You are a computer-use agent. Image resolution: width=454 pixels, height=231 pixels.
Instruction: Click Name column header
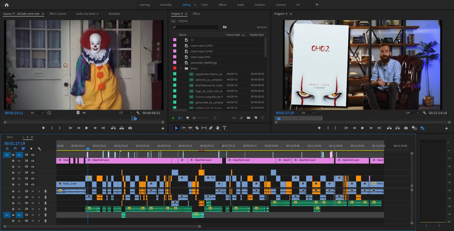pos(183,35)
